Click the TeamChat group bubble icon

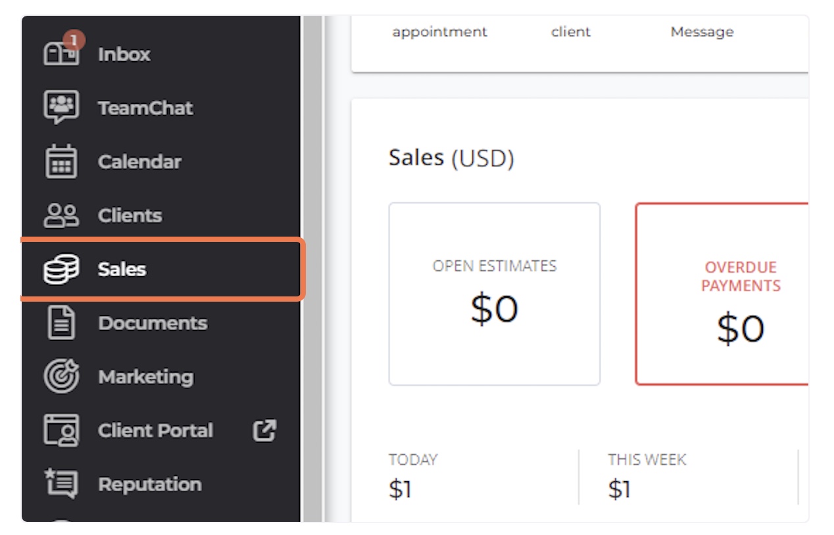click(61, 107)
